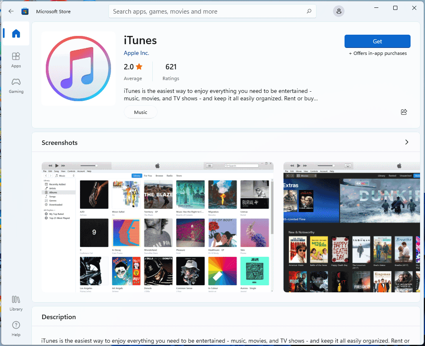Click the Description section heading
The image size is (425, 346).
tap(59, 317)
